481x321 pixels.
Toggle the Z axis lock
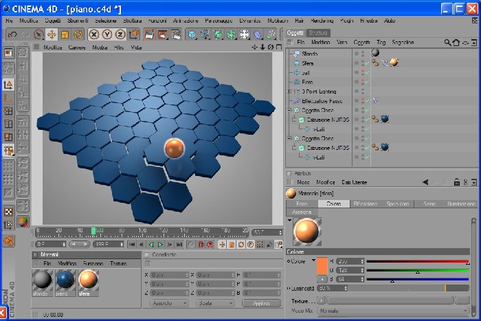click(x=120, y=34)
